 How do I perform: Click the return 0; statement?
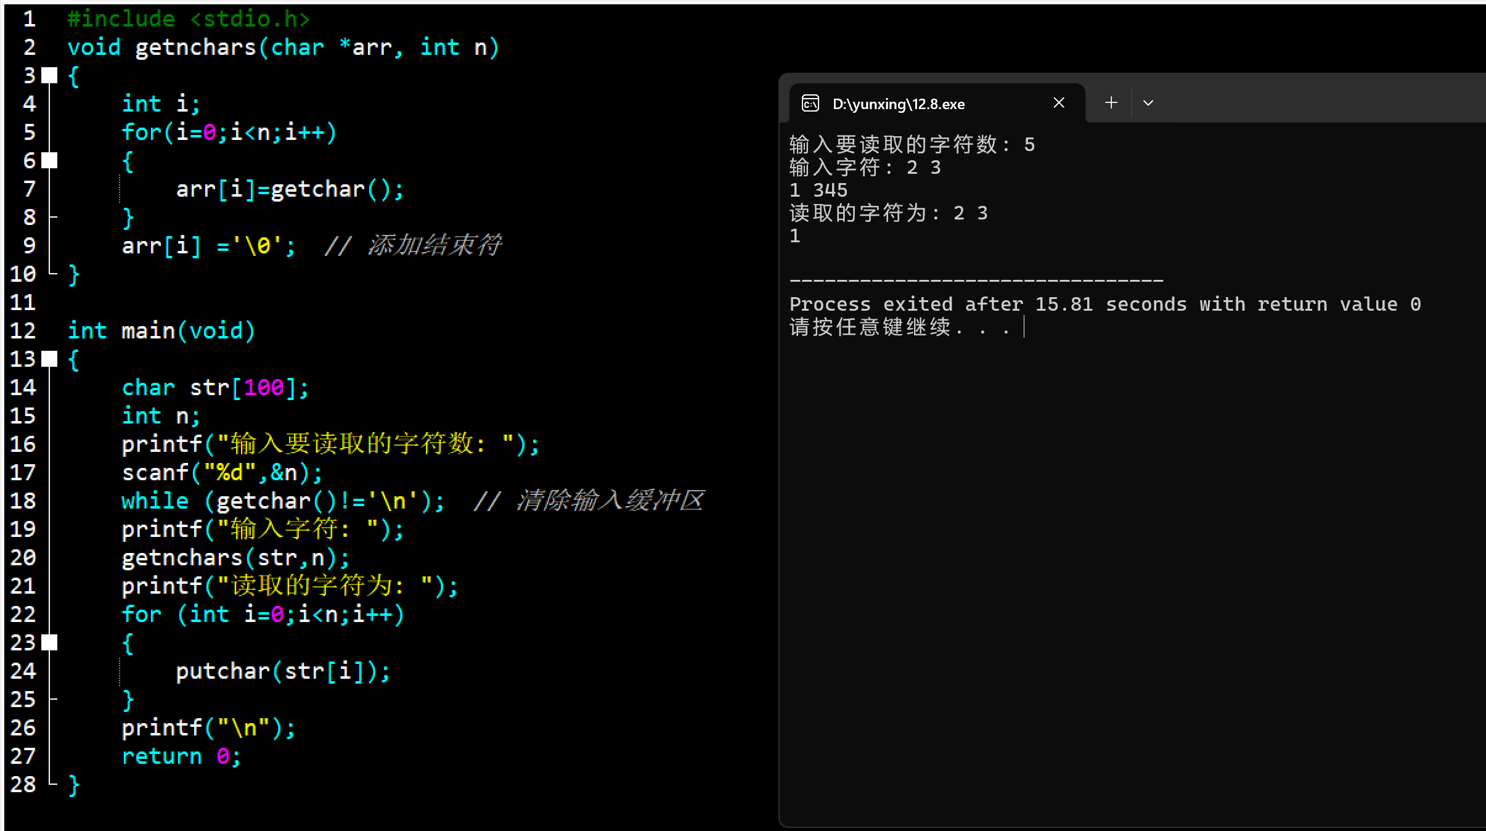(181, 756)
